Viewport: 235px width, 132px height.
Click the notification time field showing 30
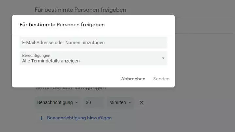93,102
